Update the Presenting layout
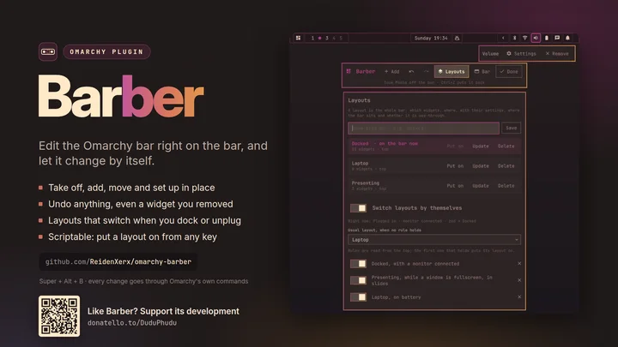The width and height of the screenshot is (618, 347). 481,186
